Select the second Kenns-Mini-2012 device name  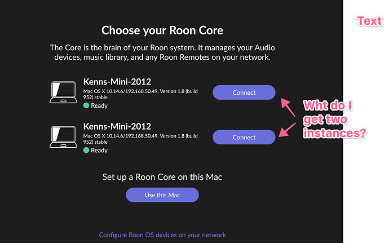117,126
